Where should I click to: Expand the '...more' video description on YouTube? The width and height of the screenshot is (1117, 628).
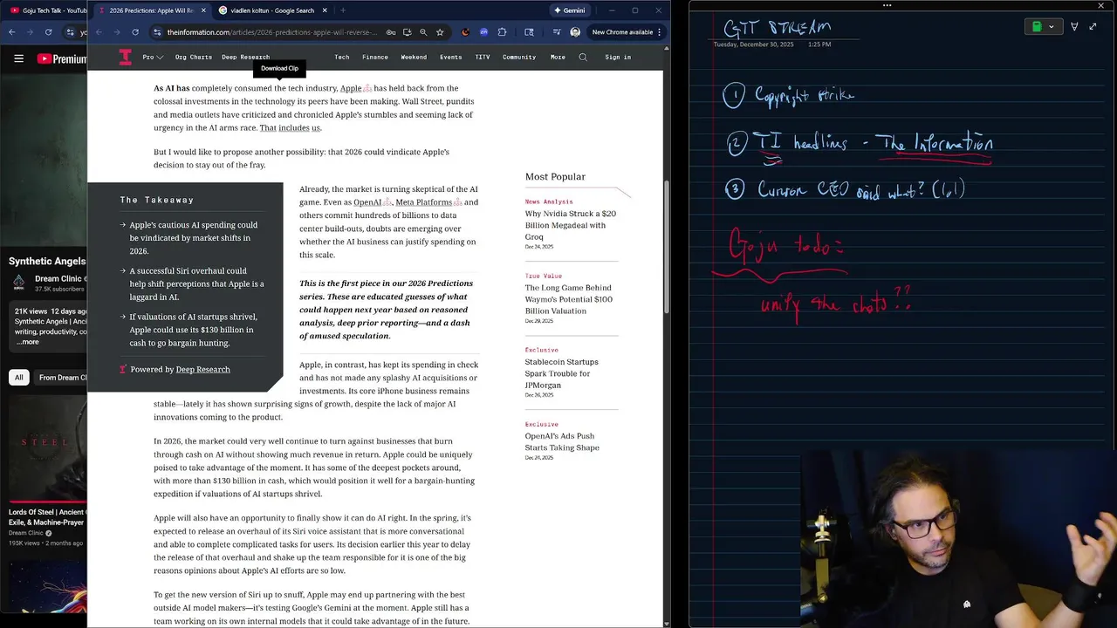point(27,342)
